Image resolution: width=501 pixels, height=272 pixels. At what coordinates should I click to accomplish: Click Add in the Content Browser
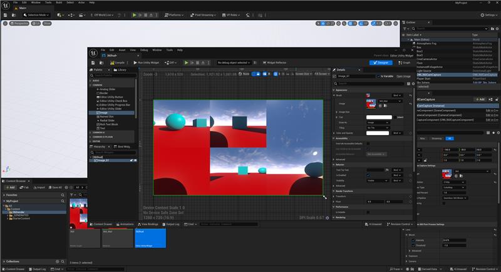pyautogui.click(x=10, y=188)
